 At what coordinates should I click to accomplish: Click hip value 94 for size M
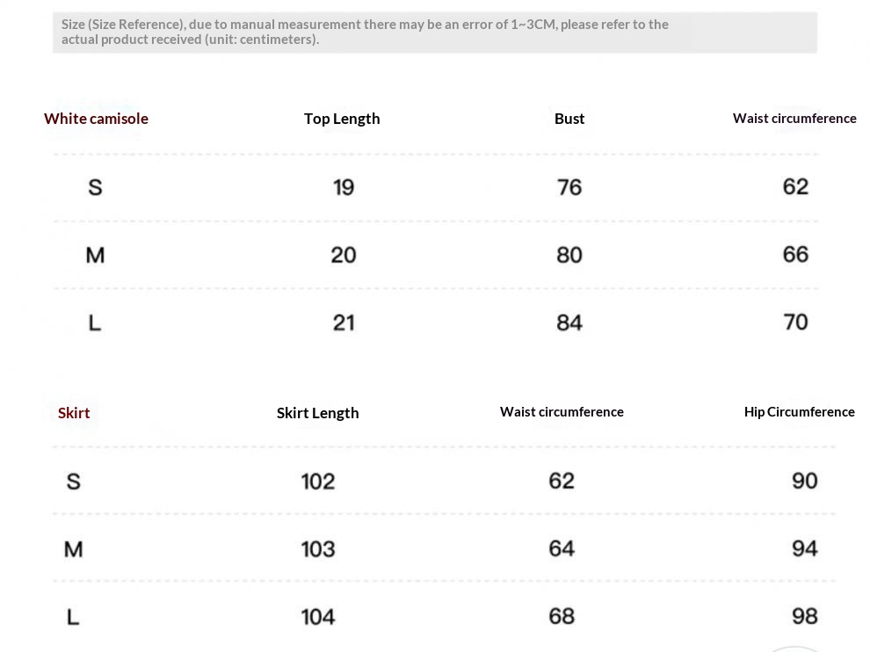(x=804, y=548)
